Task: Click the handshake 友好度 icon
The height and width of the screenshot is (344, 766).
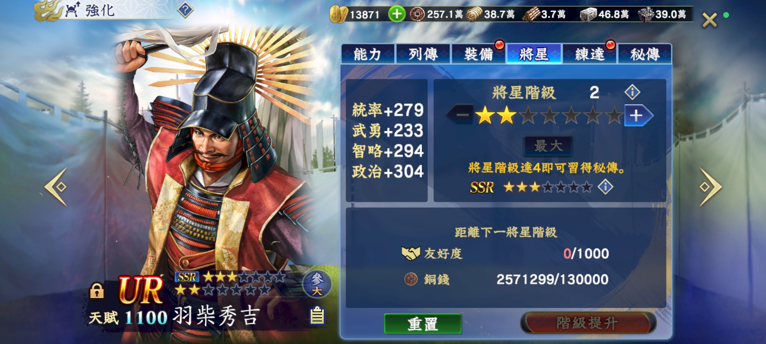Action: click(410, 254)
